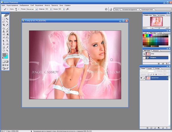Screen dimensions: 172x132
Task: Select the Eraser tool
Action: click(4, 34)
